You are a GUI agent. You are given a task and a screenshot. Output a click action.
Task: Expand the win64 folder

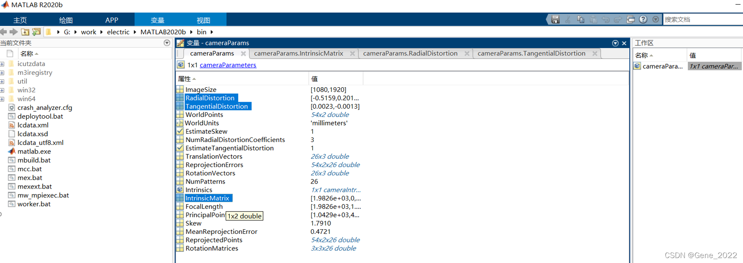pos(2,99)
